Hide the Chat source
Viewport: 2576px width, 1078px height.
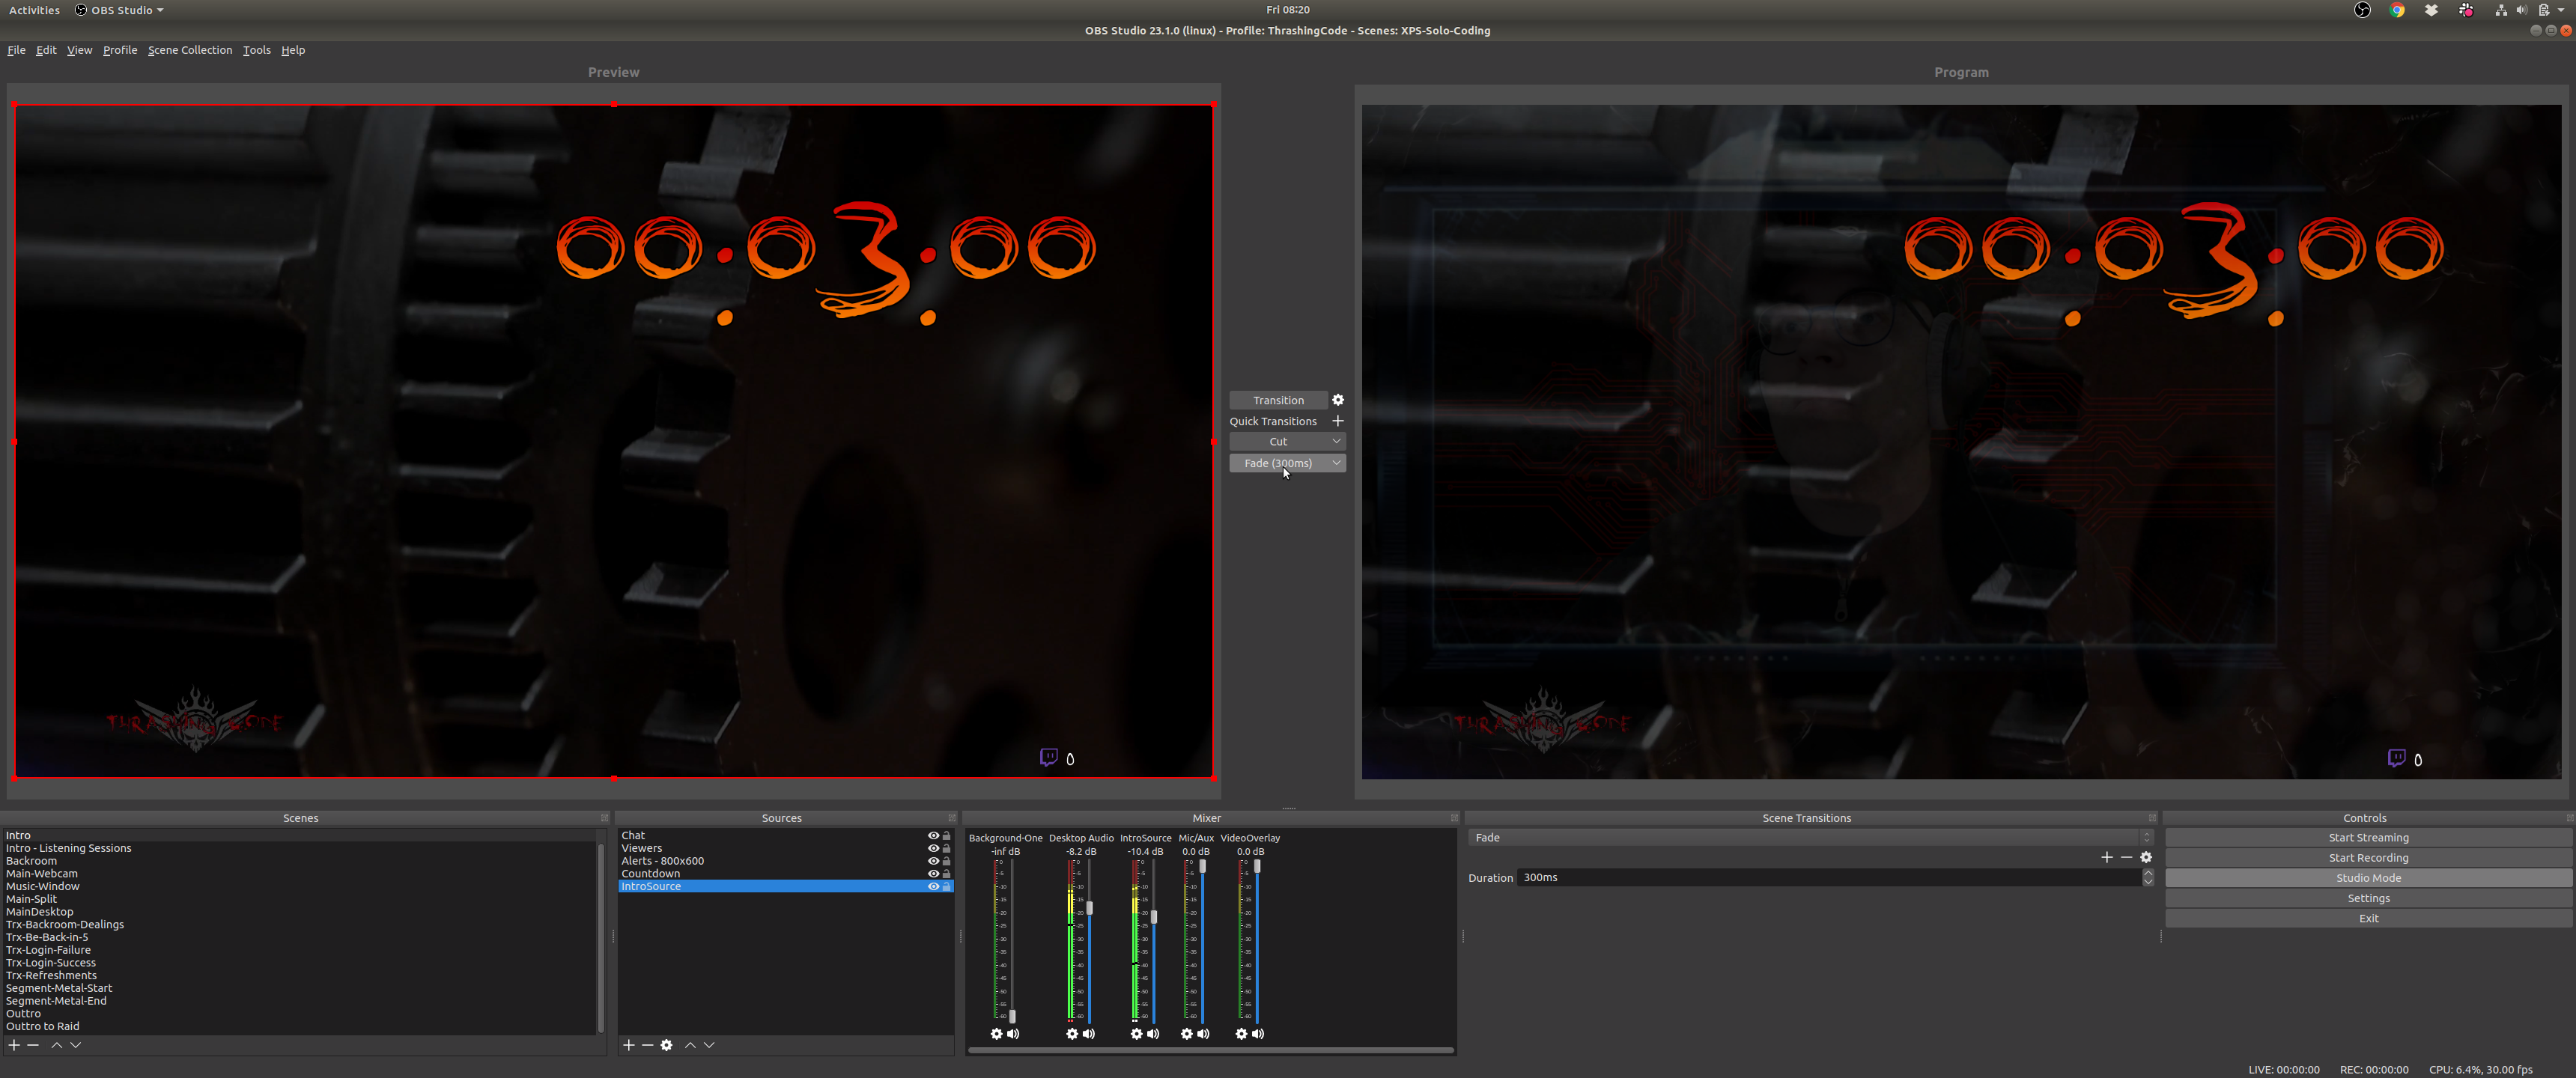[933, 835]
